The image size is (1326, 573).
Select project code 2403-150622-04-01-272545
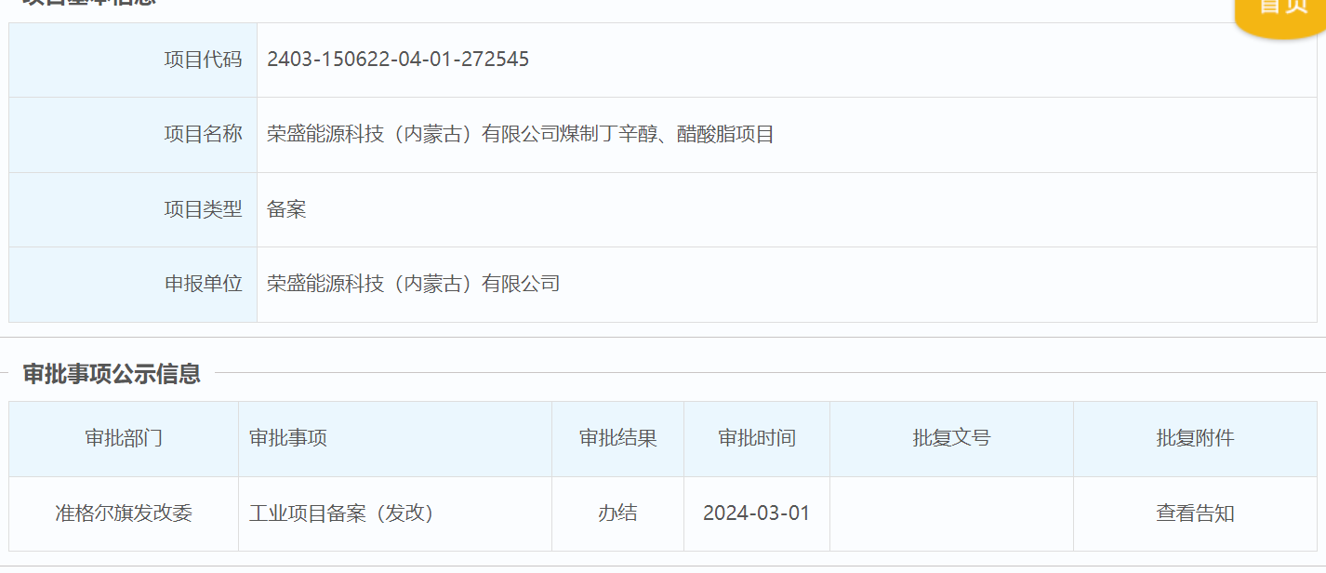point(398,60)
